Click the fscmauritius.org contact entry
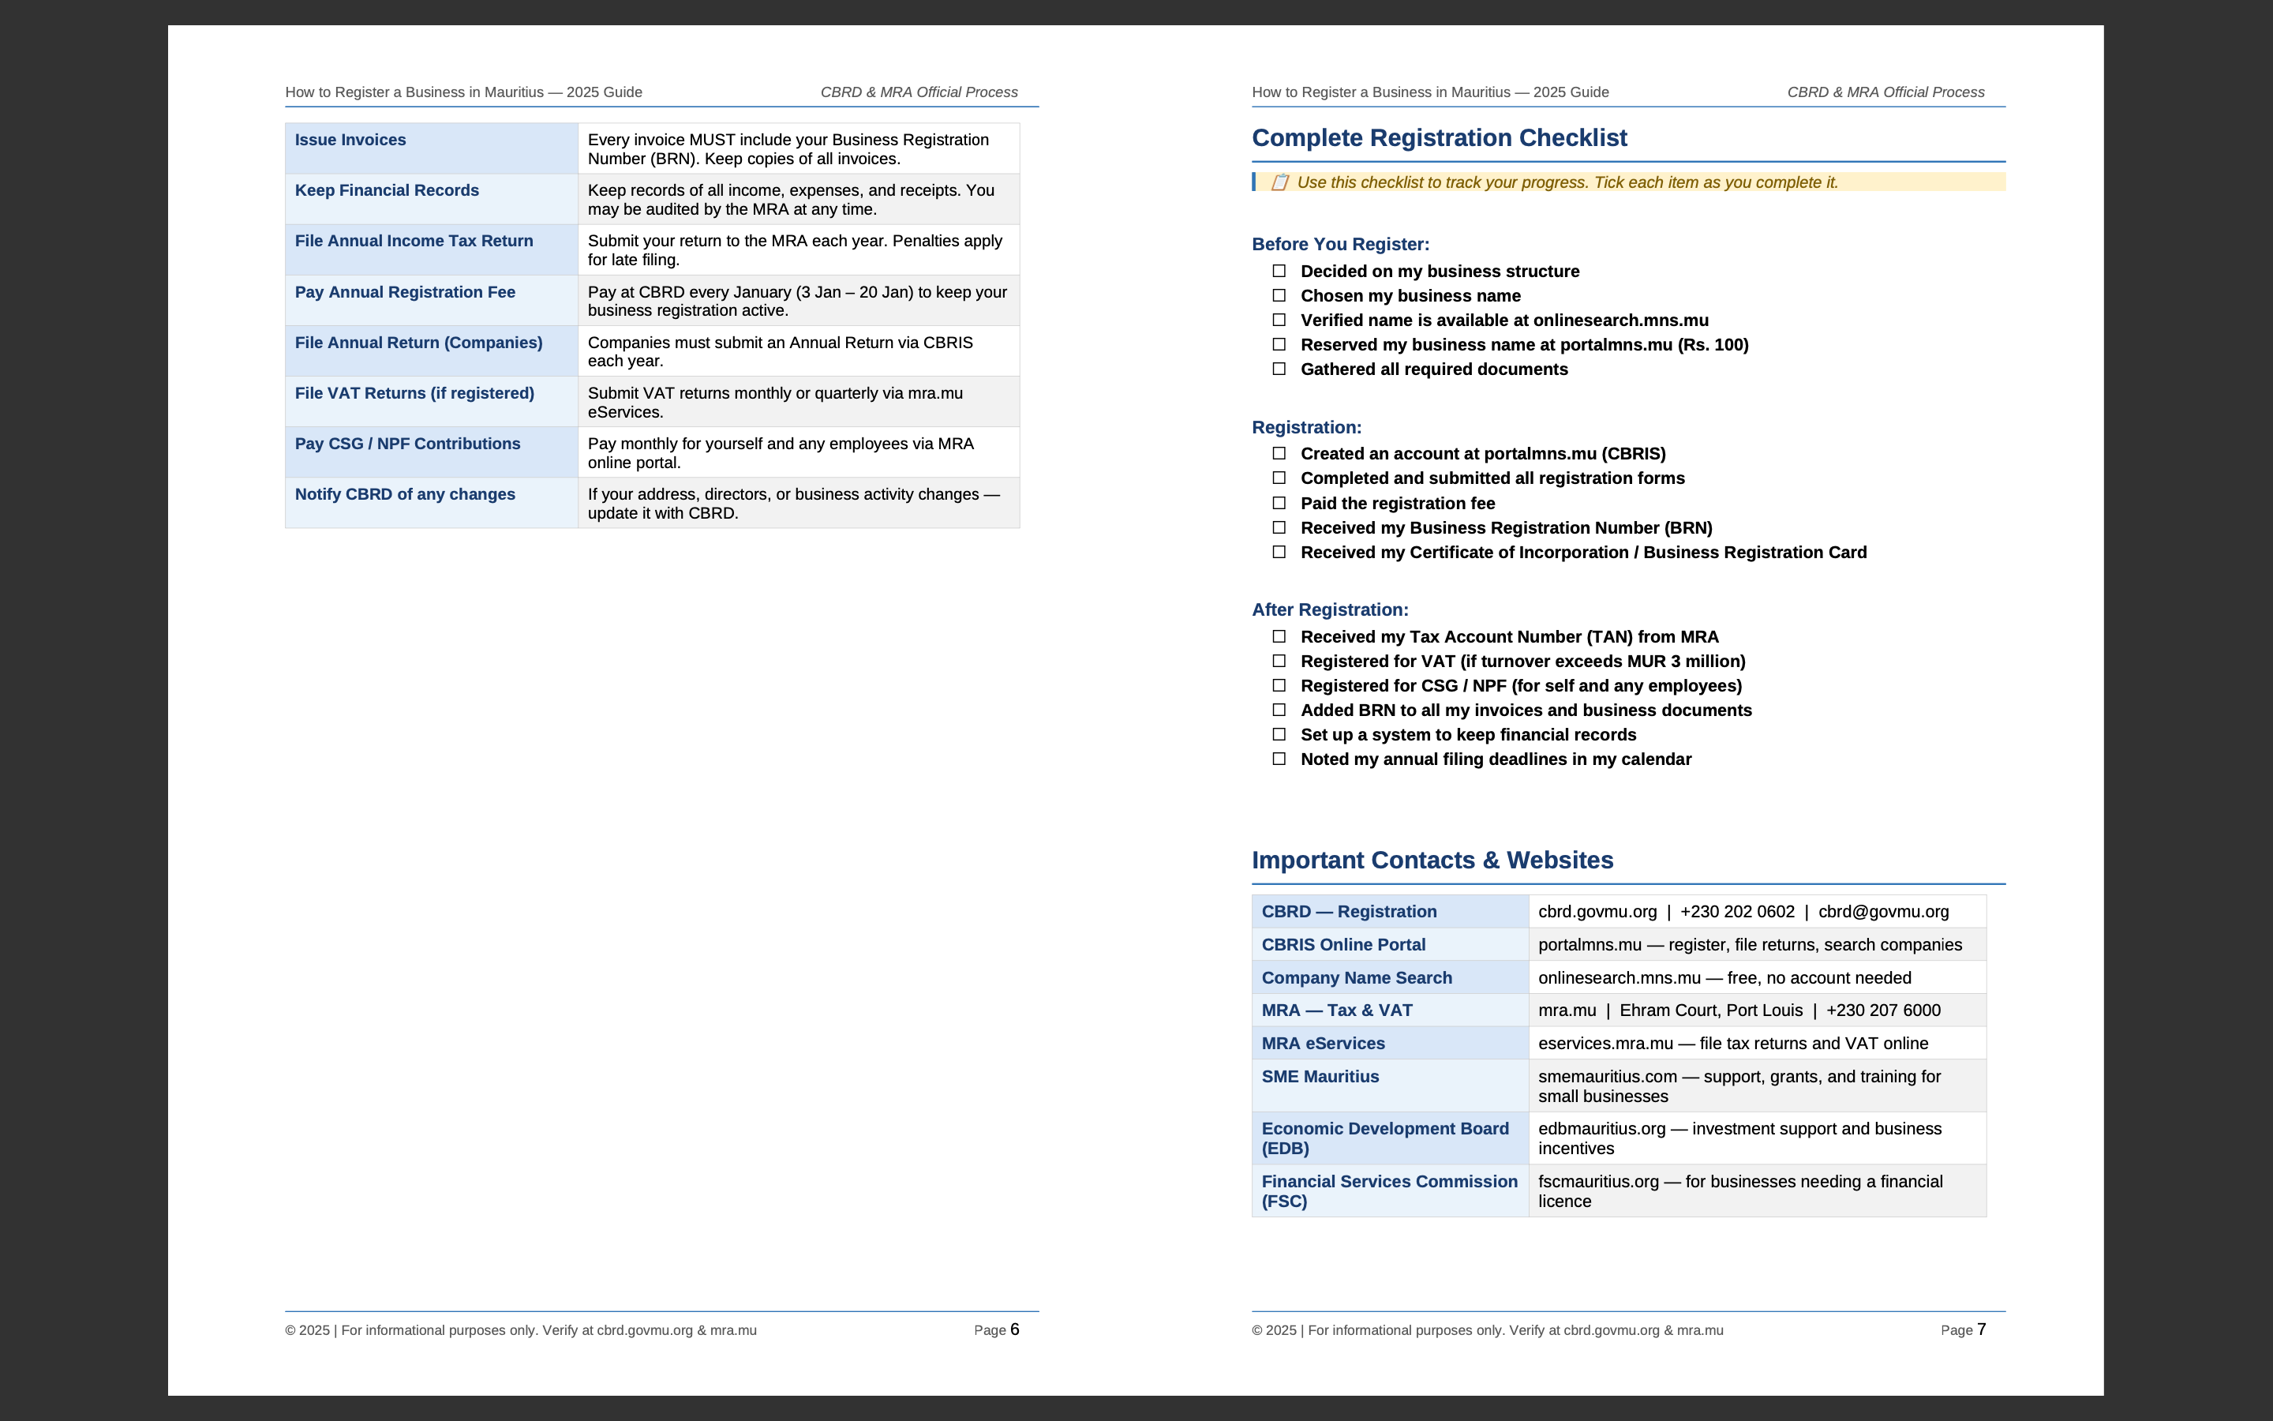The width and height of the screenshot is (2273, 1421). coord(1740,1190)
